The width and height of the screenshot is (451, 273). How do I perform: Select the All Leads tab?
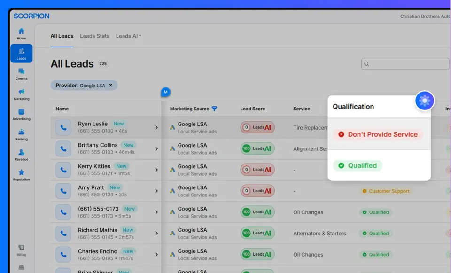coord(62,36)
